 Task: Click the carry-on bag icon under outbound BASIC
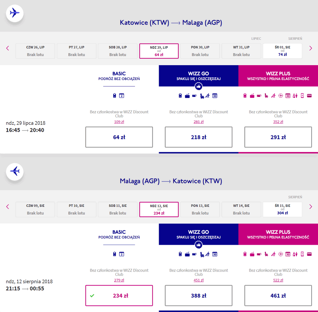point(114,96)
